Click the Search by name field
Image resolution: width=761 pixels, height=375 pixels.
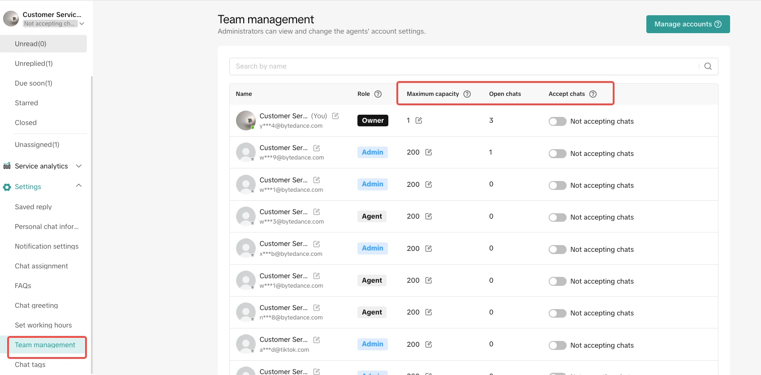pos(461,66)
